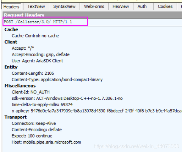Image resolution: width=182 pixels, height=152 pixels.
Task: Select the Connection: Keep-Alive header
Action: click(x=34, y=123)
